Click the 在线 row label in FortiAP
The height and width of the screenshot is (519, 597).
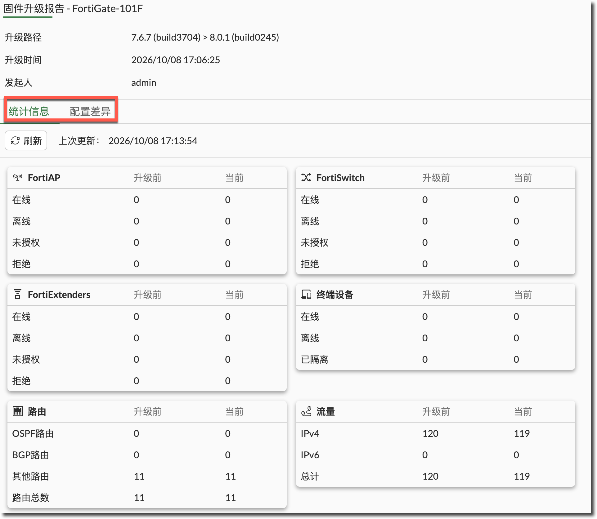[21, 200]
